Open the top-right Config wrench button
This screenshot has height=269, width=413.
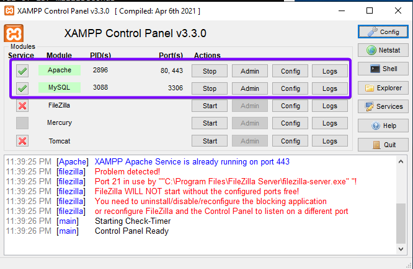tap(383, 32)
